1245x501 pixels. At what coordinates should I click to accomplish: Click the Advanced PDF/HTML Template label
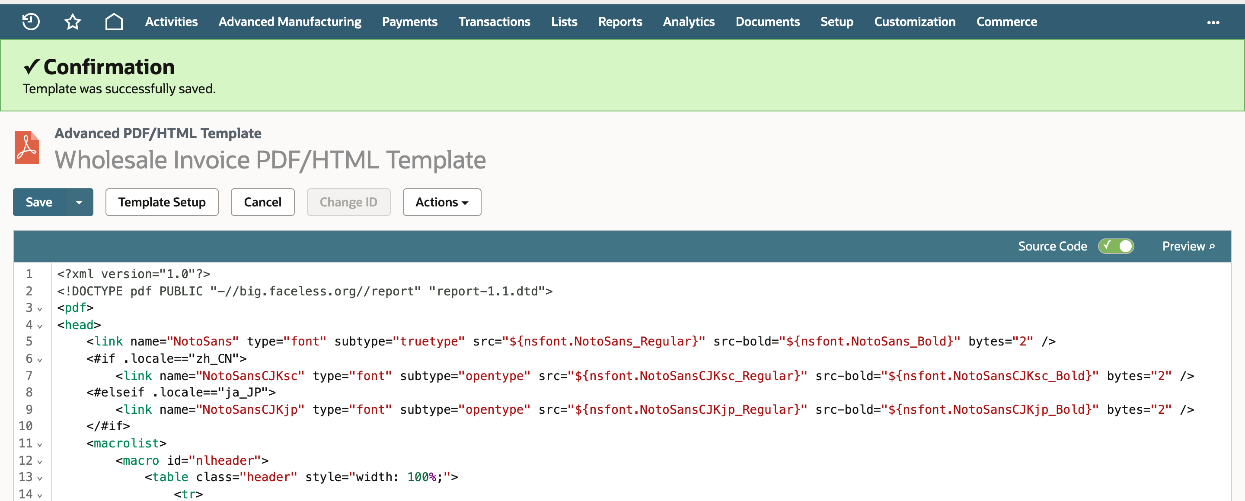coord(157,133)
